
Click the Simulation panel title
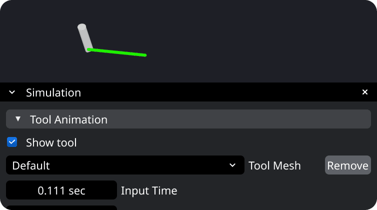pos(53,92)
